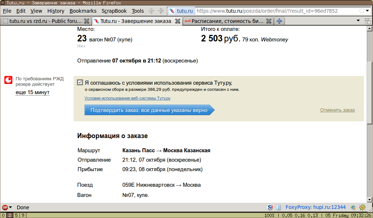Click arrival time 09:23, 08 октября
The width and height of the screenshot is (373, 218).
(x=162, y=169)
